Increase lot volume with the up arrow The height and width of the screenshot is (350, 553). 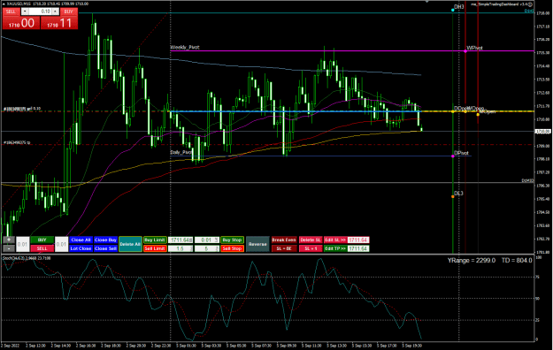click(x=56, y=11)
